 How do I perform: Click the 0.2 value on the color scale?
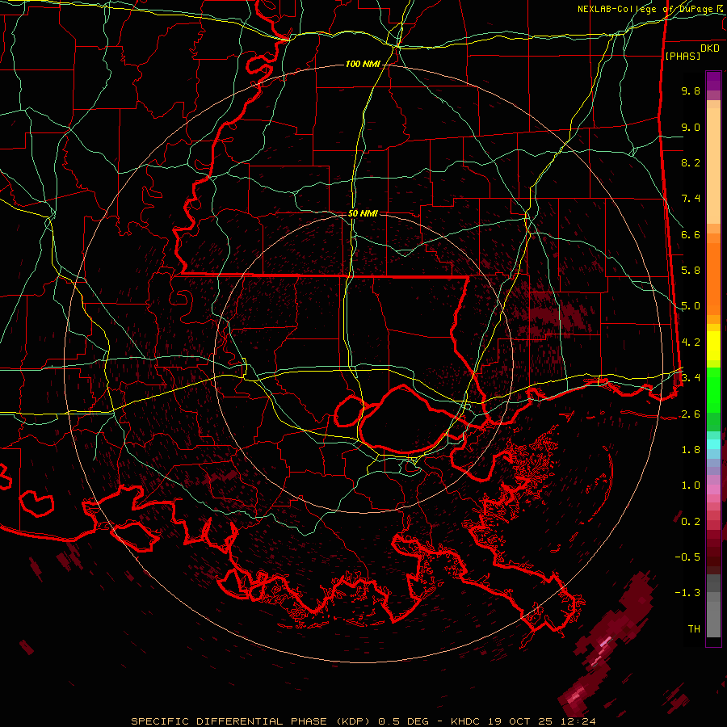click(x=691, y=522)
